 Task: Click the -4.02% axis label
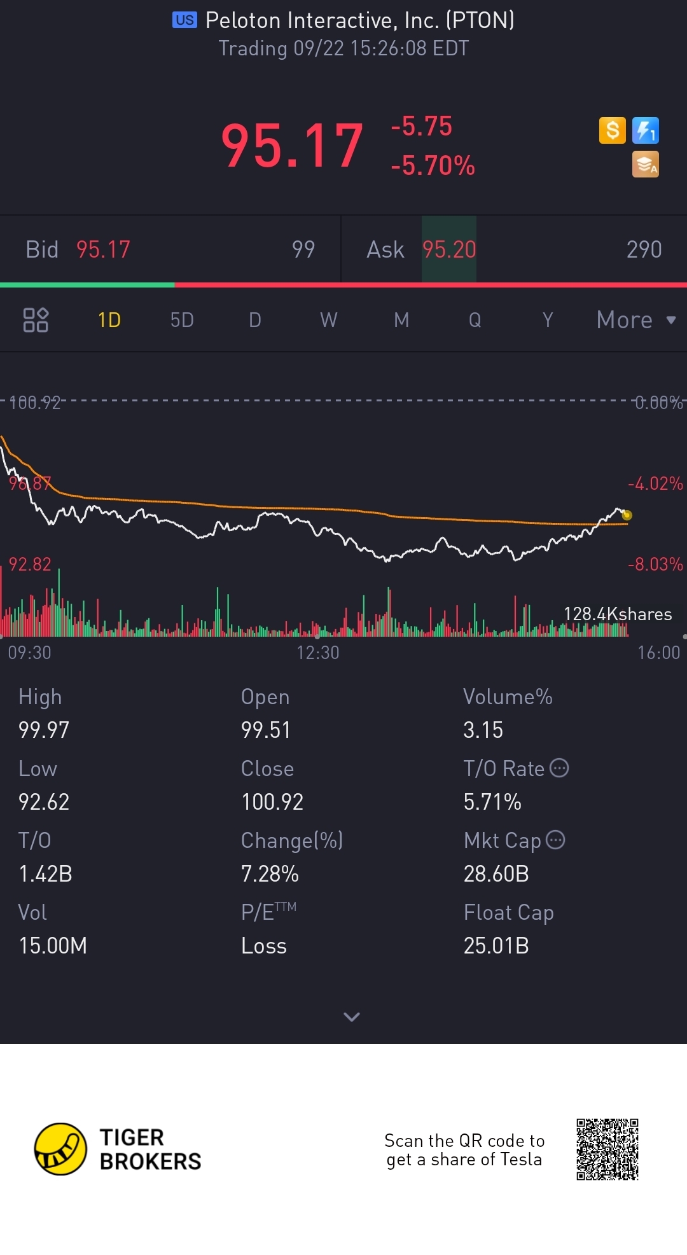tap(655, 483)
